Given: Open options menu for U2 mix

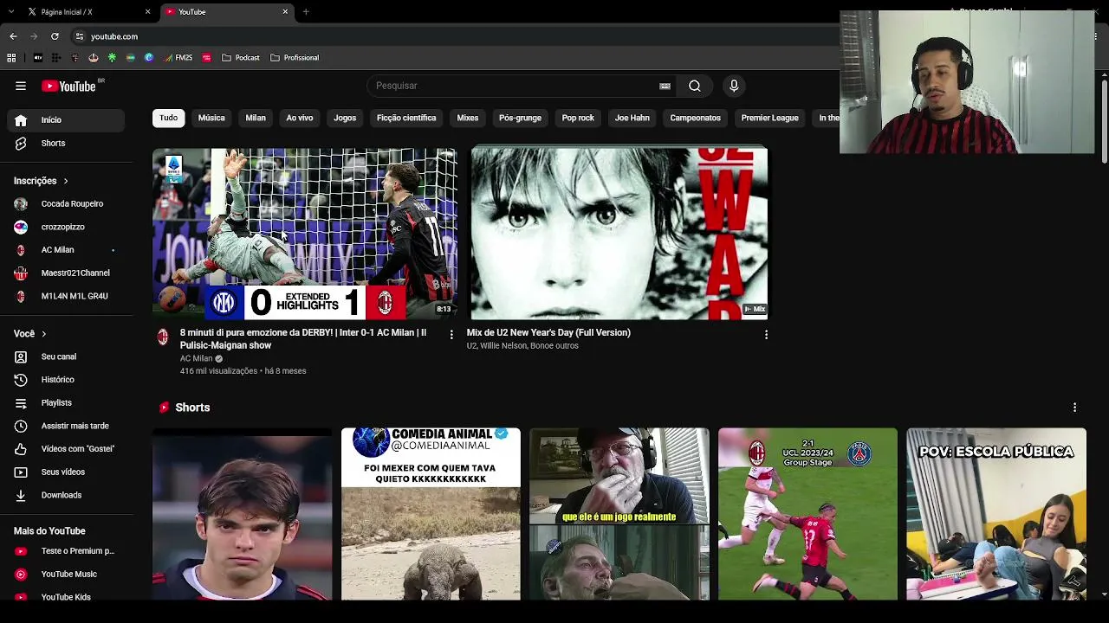Looking at the screenshot, I should (766, 334).
